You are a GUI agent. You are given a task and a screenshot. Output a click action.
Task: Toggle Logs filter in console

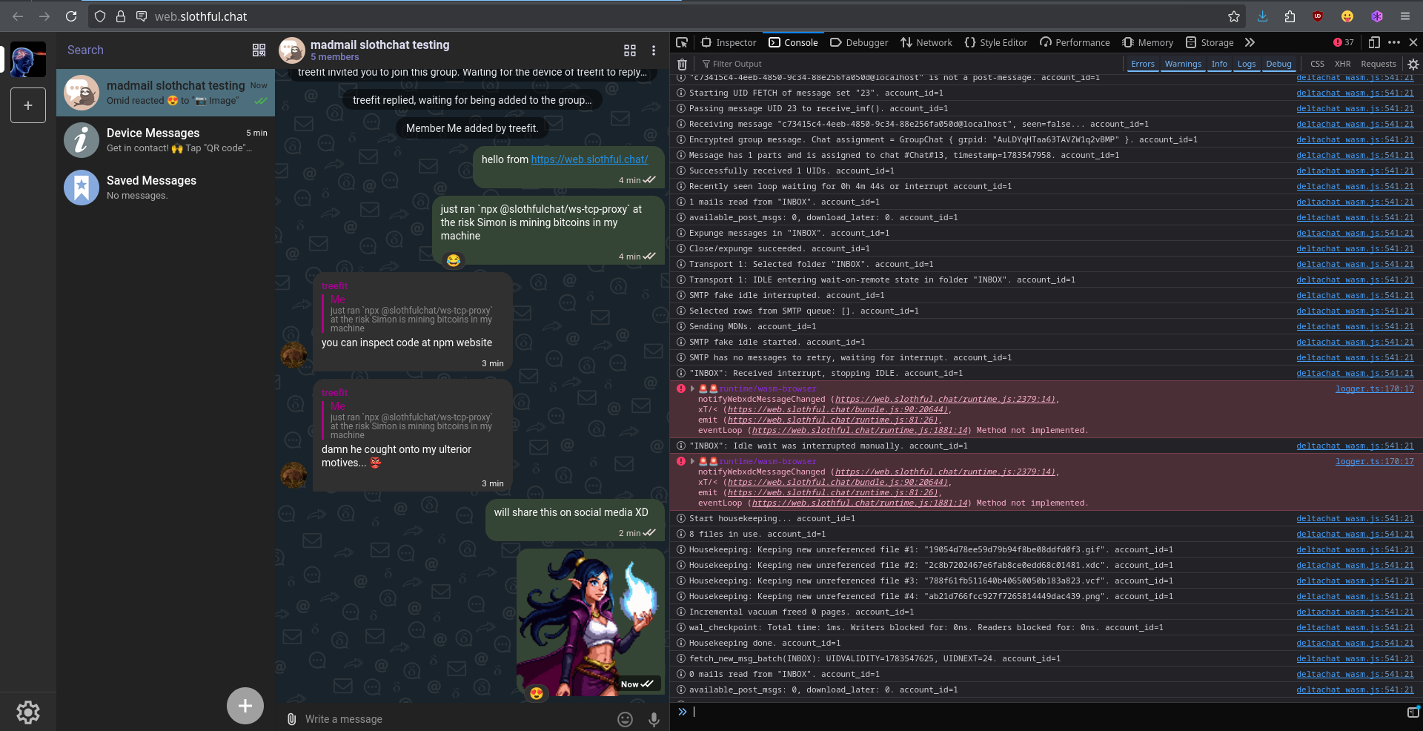[1247, 64]
